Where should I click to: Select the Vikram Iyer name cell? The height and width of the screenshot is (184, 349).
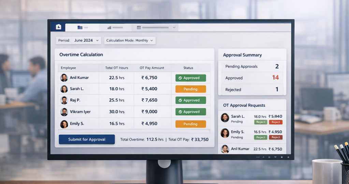[80, 112]
